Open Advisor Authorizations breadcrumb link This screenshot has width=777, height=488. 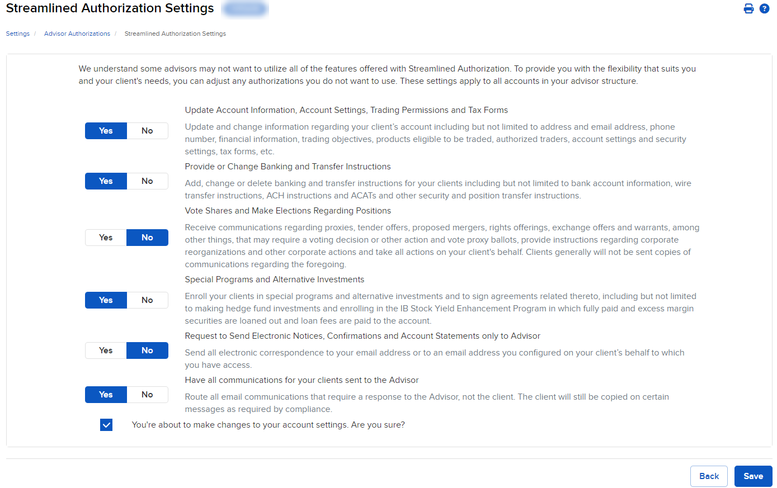tap(77, 34)
